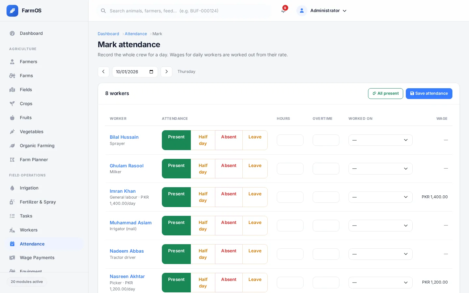Open Bilal Hussain's Worked On dropdown
Screen dimensions: 469x293
(x=380, y=140)
